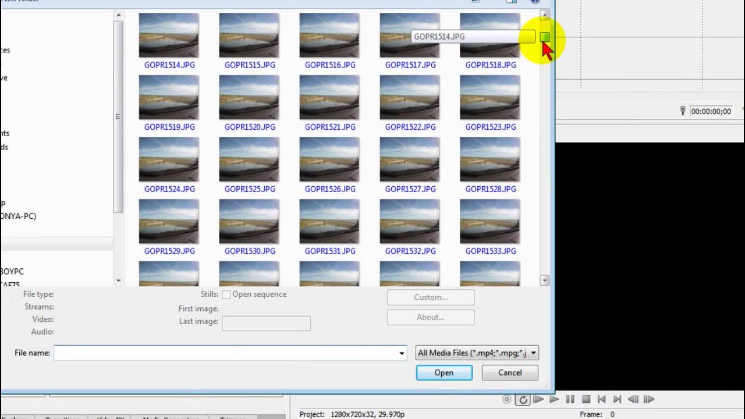Click the navigation pane scrollbar thumb
Screen dimensions: 745x419
[x=119, y=116]
